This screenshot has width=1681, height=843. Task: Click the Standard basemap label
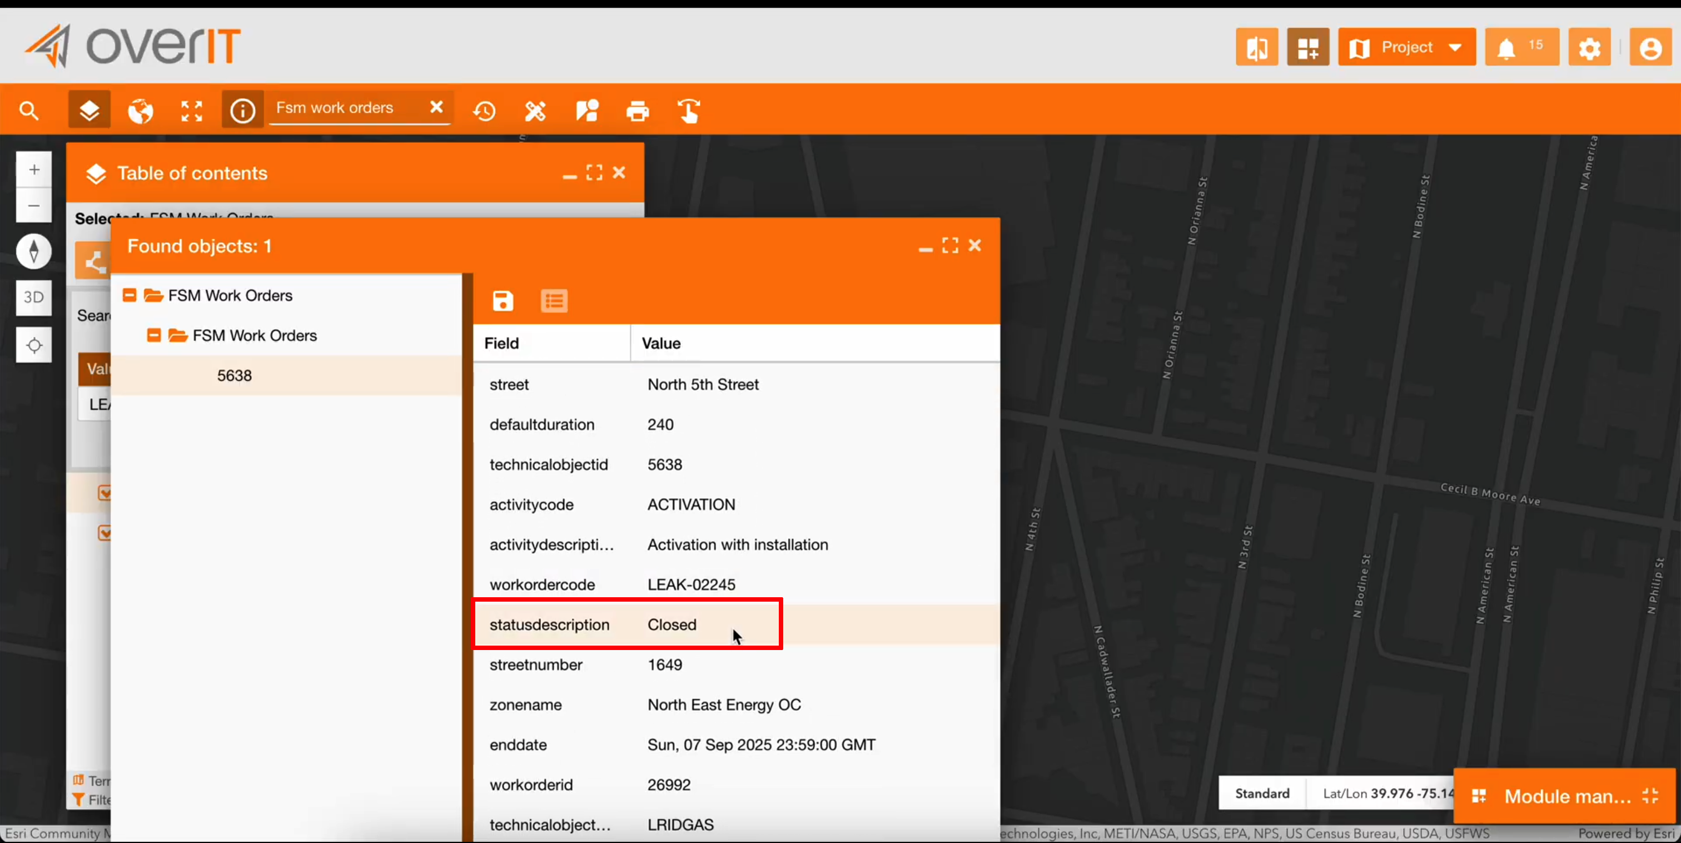point(1262,794)
